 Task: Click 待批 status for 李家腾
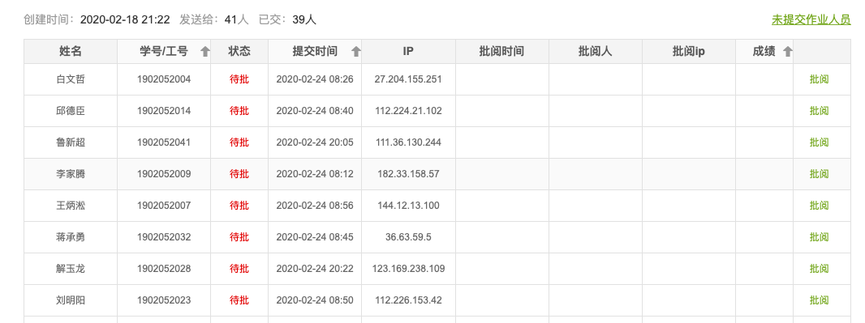coord(239,174)
